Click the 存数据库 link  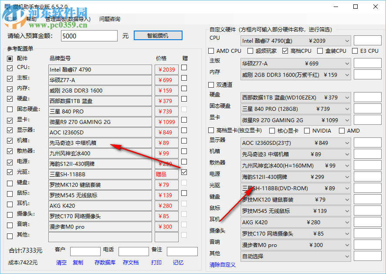(x=105, y=263)
